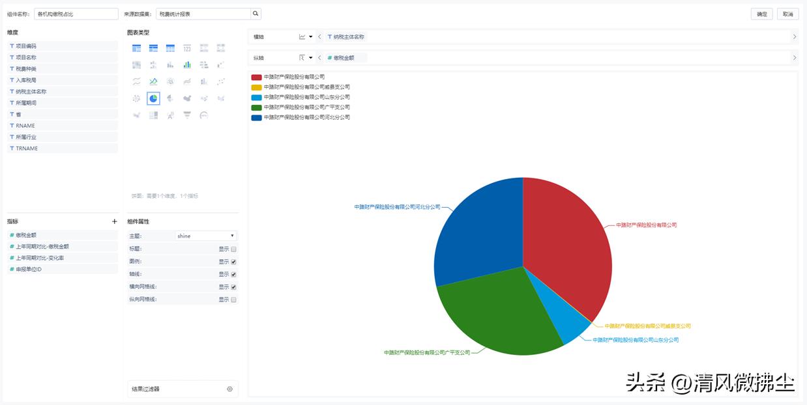807x405 pixels.
Task: Click the green legend swatch for 广平支公司
Action: tap(256, 107)
